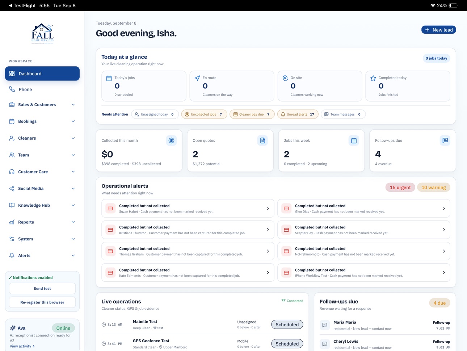Open the Glen Dias alert arrow
Screen dimensions: 467x351
[x=444, y=208]
